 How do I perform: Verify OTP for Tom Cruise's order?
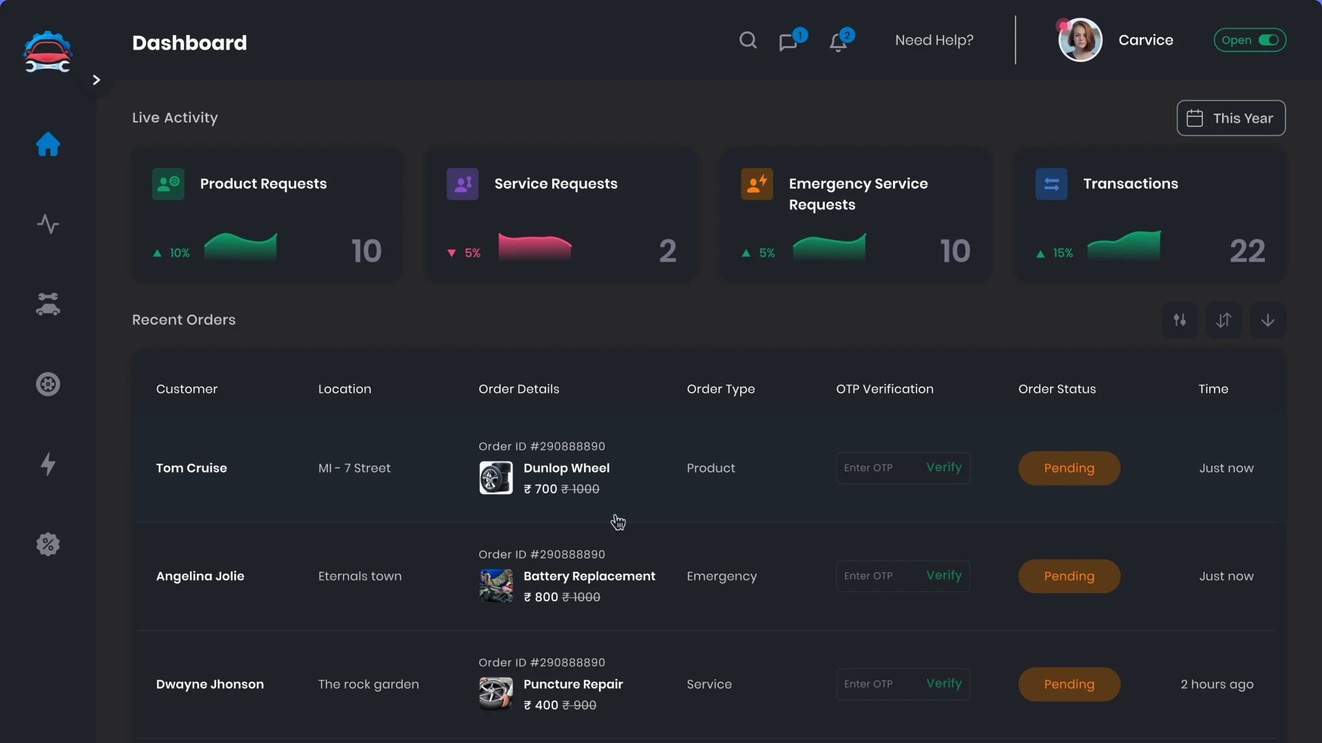944,468
